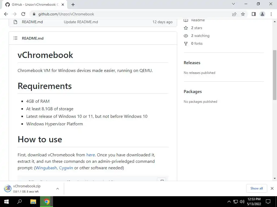Go back using the browser back arrow
Viewport: 277px width, 207px height.
click(x=6, y=14)
